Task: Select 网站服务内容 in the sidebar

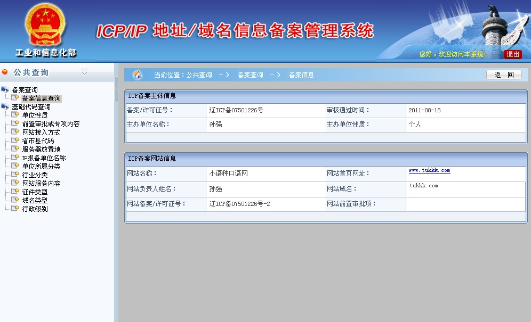Action: click(x=41, y=183)
